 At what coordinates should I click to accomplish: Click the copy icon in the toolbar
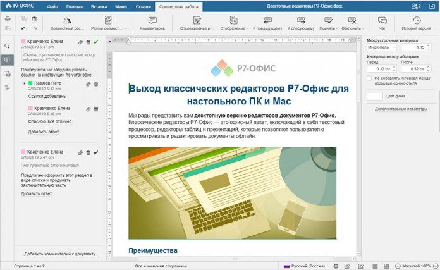point(23,19)
